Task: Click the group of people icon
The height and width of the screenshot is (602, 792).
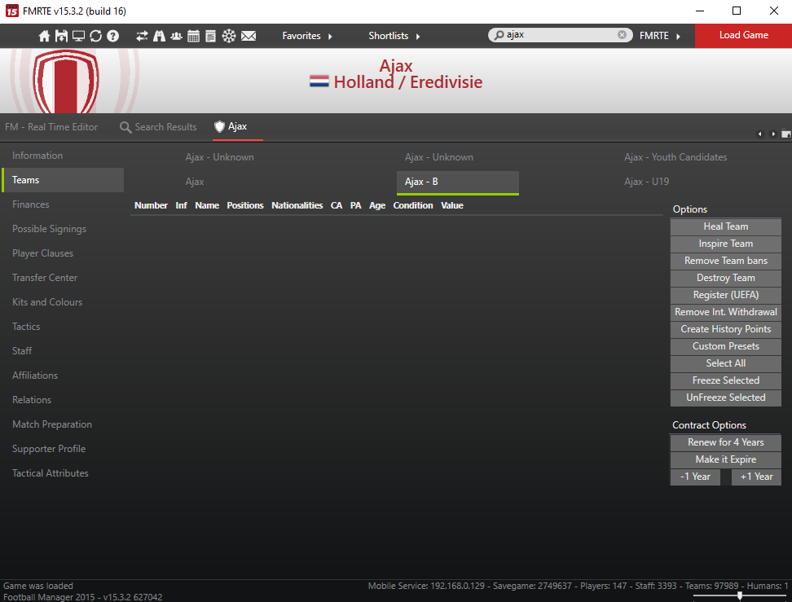Action: tap(176, 36)
